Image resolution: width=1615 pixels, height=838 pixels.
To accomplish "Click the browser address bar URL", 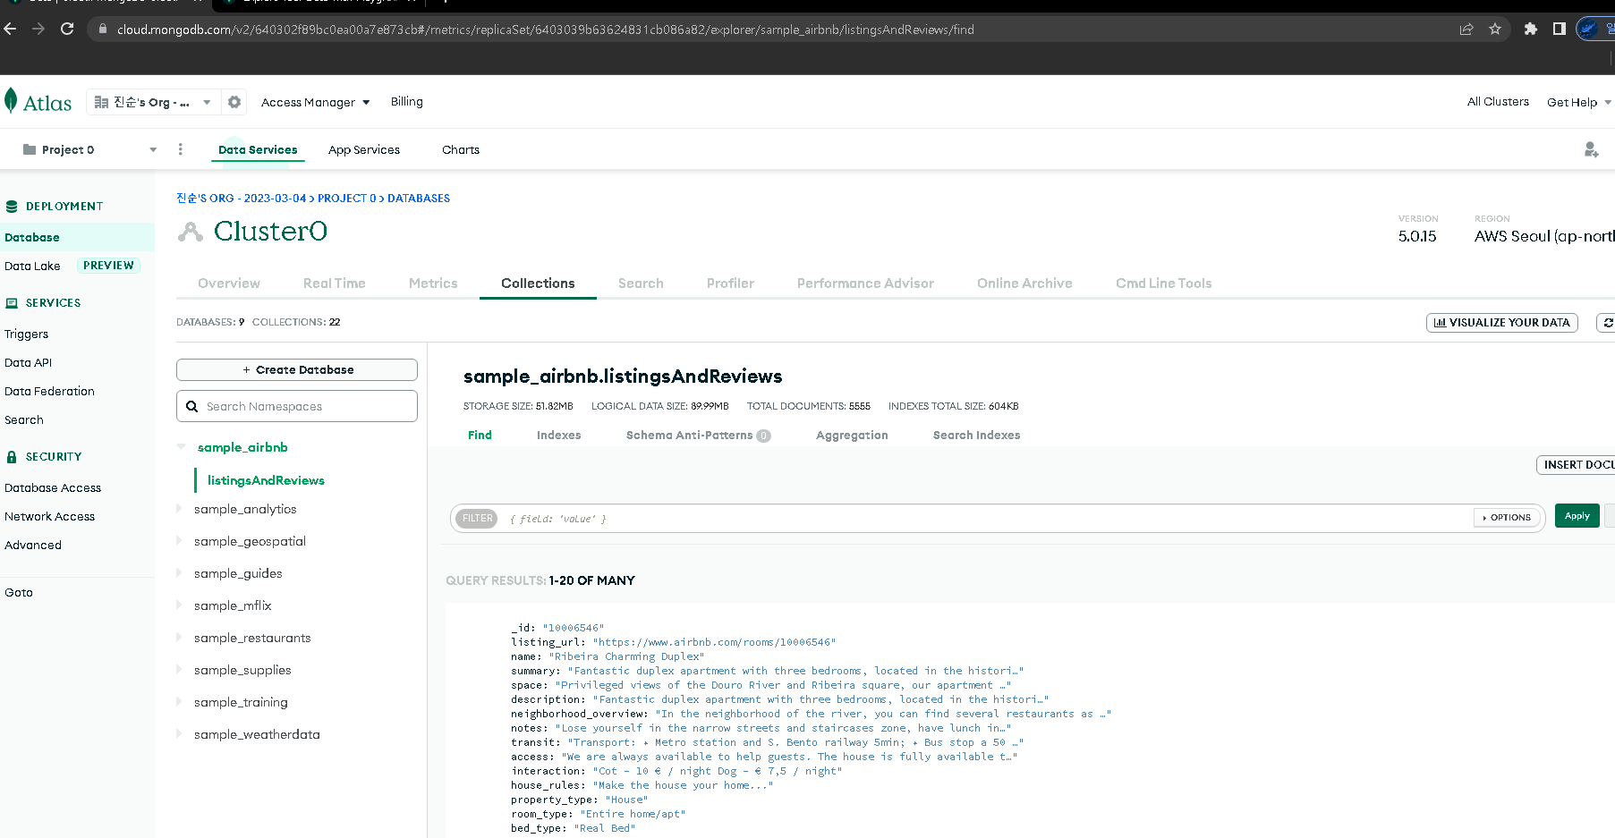I will tap(546, 30).
